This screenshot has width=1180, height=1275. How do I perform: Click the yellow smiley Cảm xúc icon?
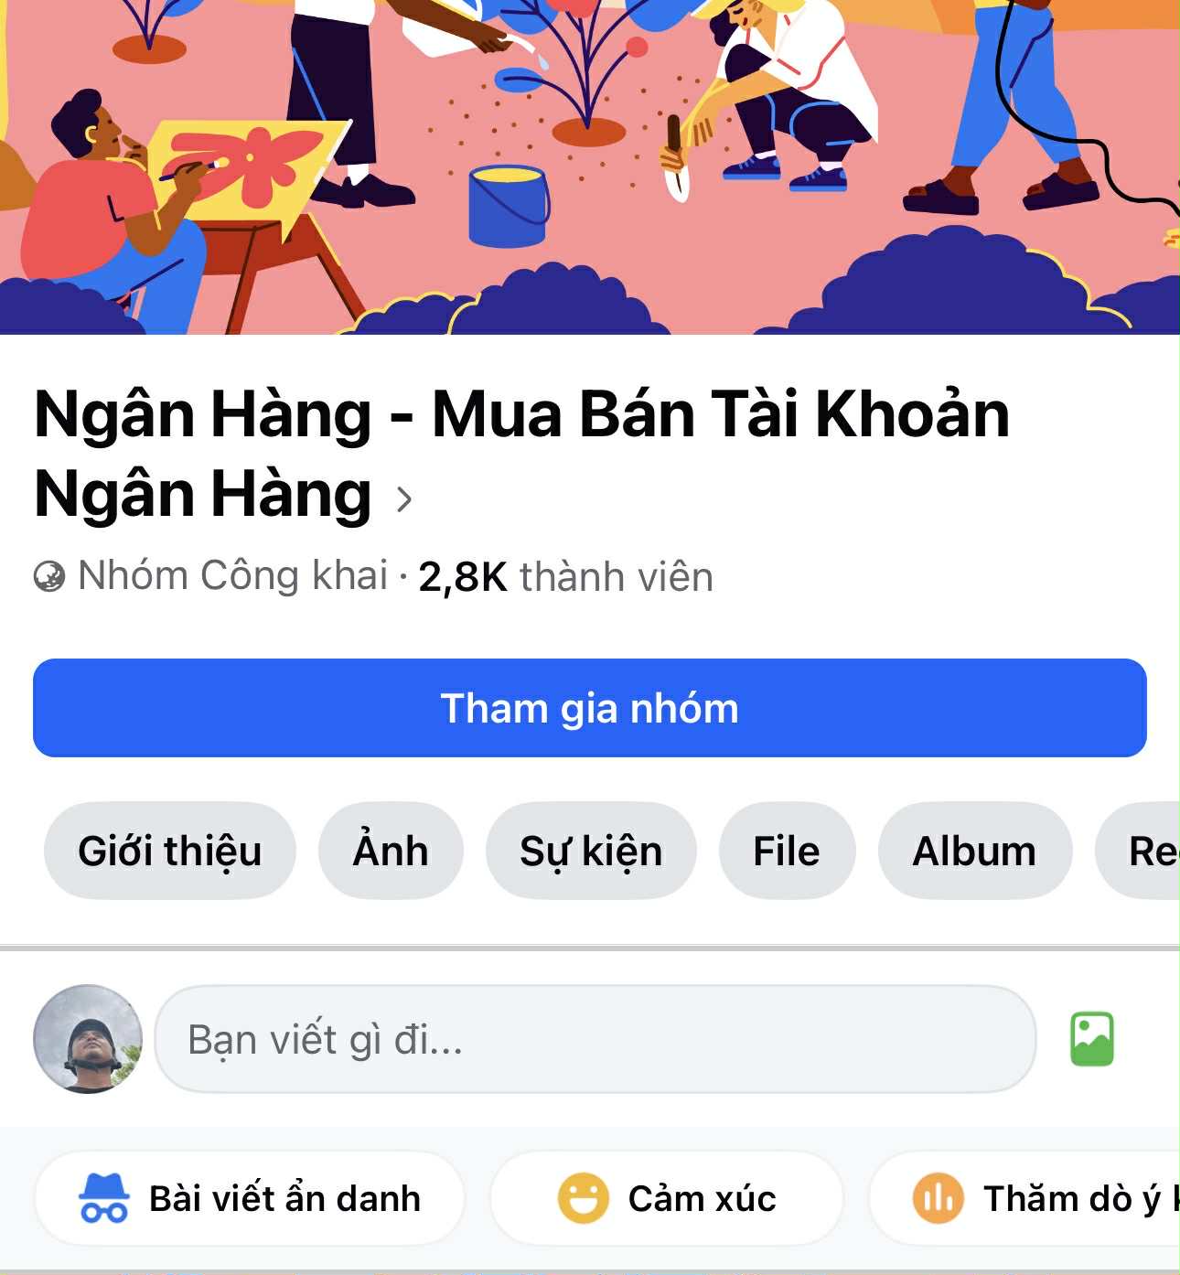pos(584,1198)
